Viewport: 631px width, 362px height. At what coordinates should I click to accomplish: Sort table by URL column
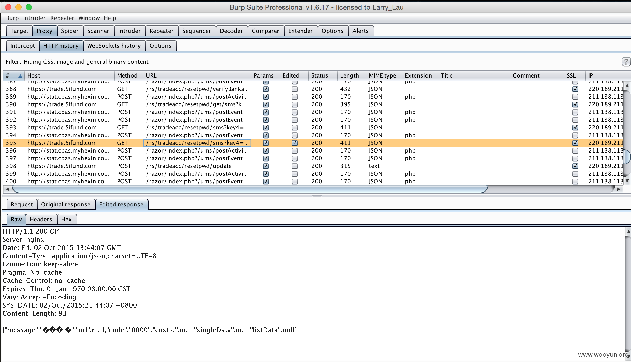[x=197, y=76]
